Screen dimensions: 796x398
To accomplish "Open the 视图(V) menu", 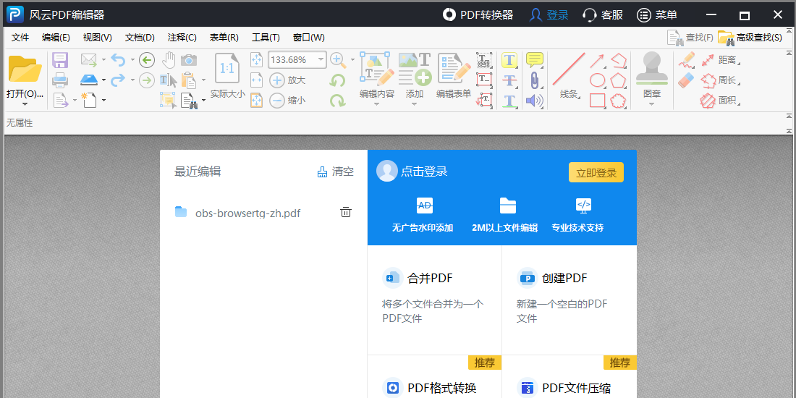I will 98,38.
